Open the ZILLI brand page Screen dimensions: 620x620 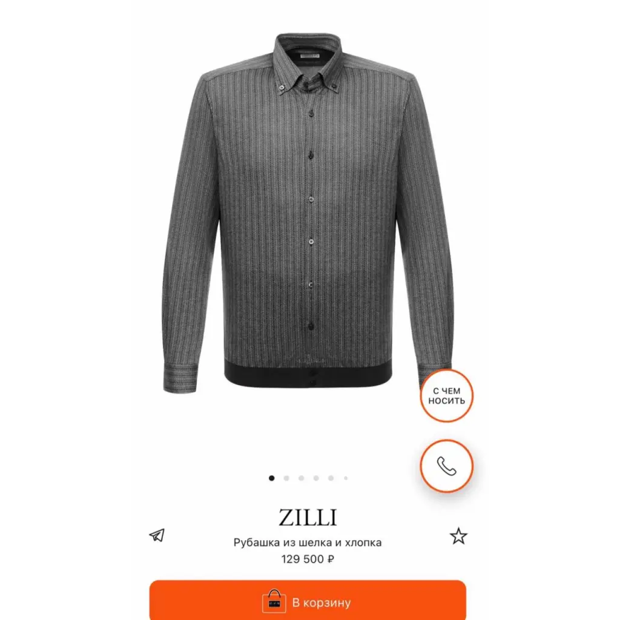click(308, 518)
